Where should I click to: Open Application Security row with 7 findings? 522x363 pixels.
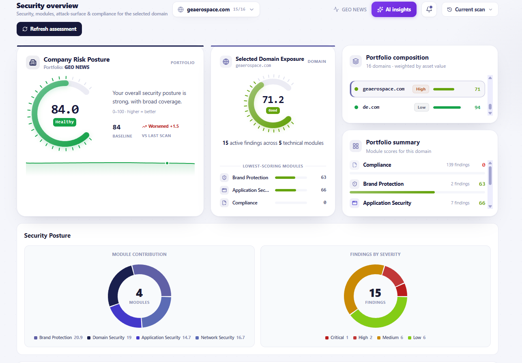pos(417,203)
